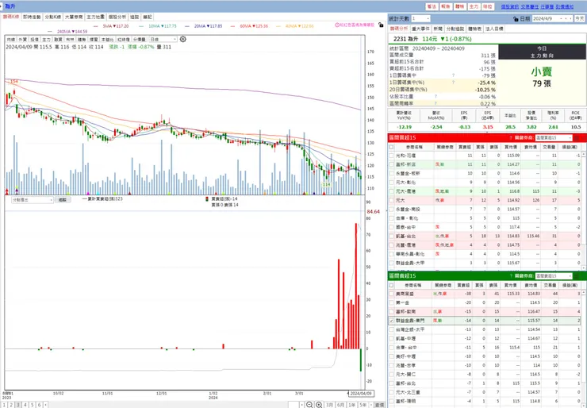This screenshot has height=408, width=587.
Task: Open the 分點進出 dropdown below chart
Action: [33, 200]
